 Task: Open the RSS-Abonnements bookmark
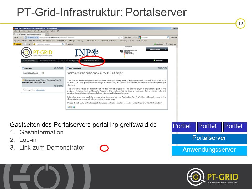[x=35, y=41]
